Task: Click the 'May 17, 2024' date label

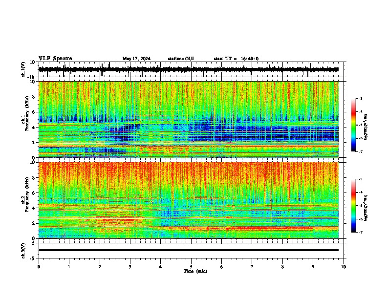Action: (x=136, y=59)
